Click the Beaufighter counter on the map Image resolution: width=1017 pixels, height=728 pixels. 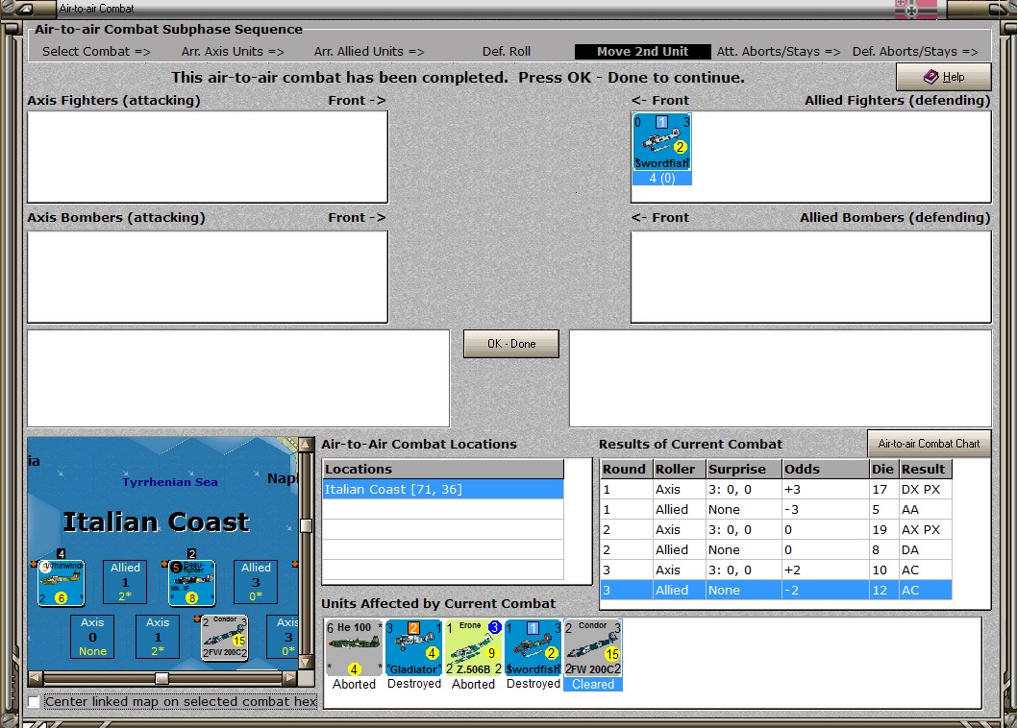(x=192, y=583)
